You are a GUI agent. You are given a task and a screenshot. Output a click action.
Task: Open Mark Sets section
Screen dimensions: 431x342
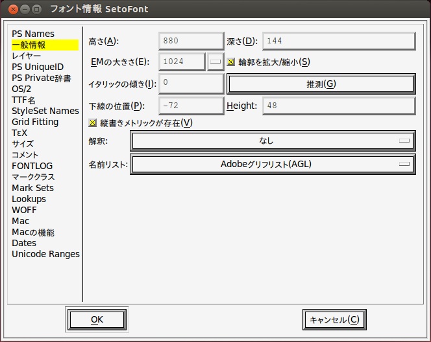[32, 188]
